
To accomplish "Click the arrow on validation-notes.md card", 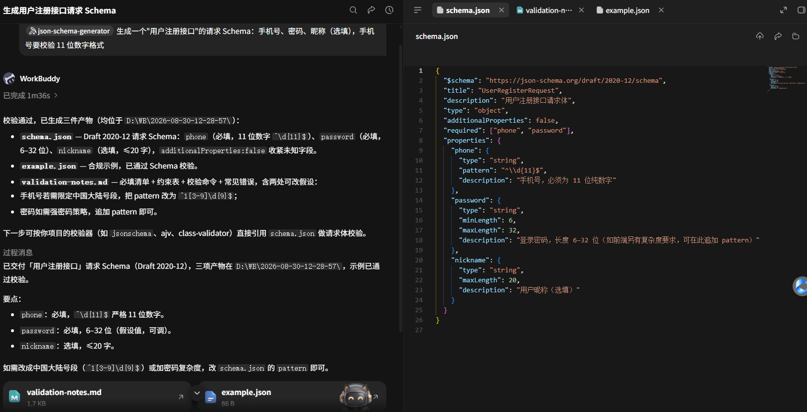I will [x=181, y=397].
